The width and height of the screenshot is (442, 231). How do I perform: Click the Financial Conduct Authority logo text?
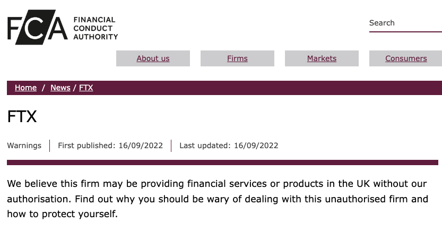[96, 28]
